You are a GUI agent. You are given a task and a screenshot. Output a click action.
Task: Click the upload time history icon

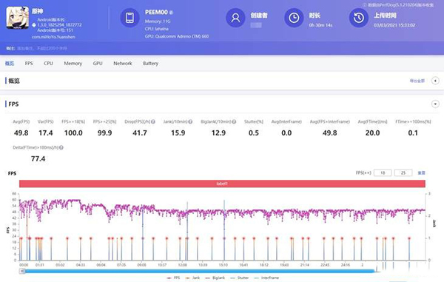358,18
